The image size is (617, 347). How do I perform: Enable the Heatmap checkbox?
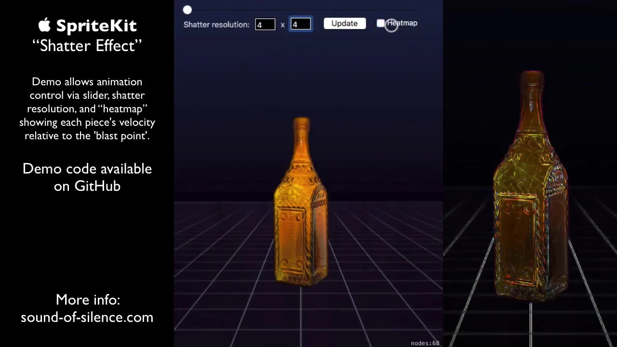click(x=380, y=23)
